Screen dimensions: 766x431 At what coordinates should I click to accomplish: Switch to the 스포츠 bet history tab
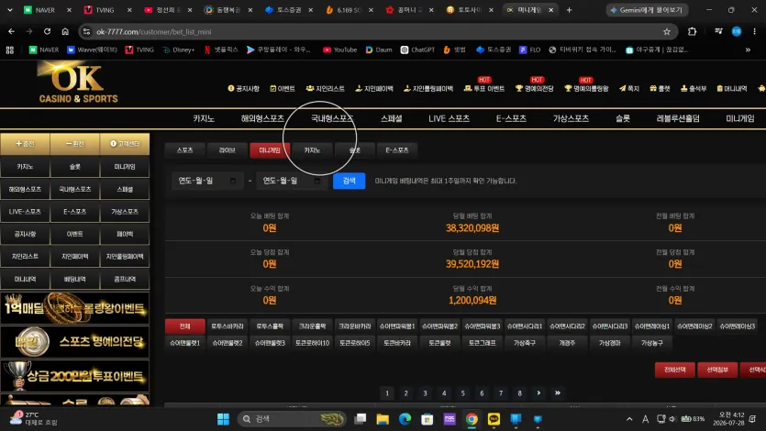tap(184, 150)
